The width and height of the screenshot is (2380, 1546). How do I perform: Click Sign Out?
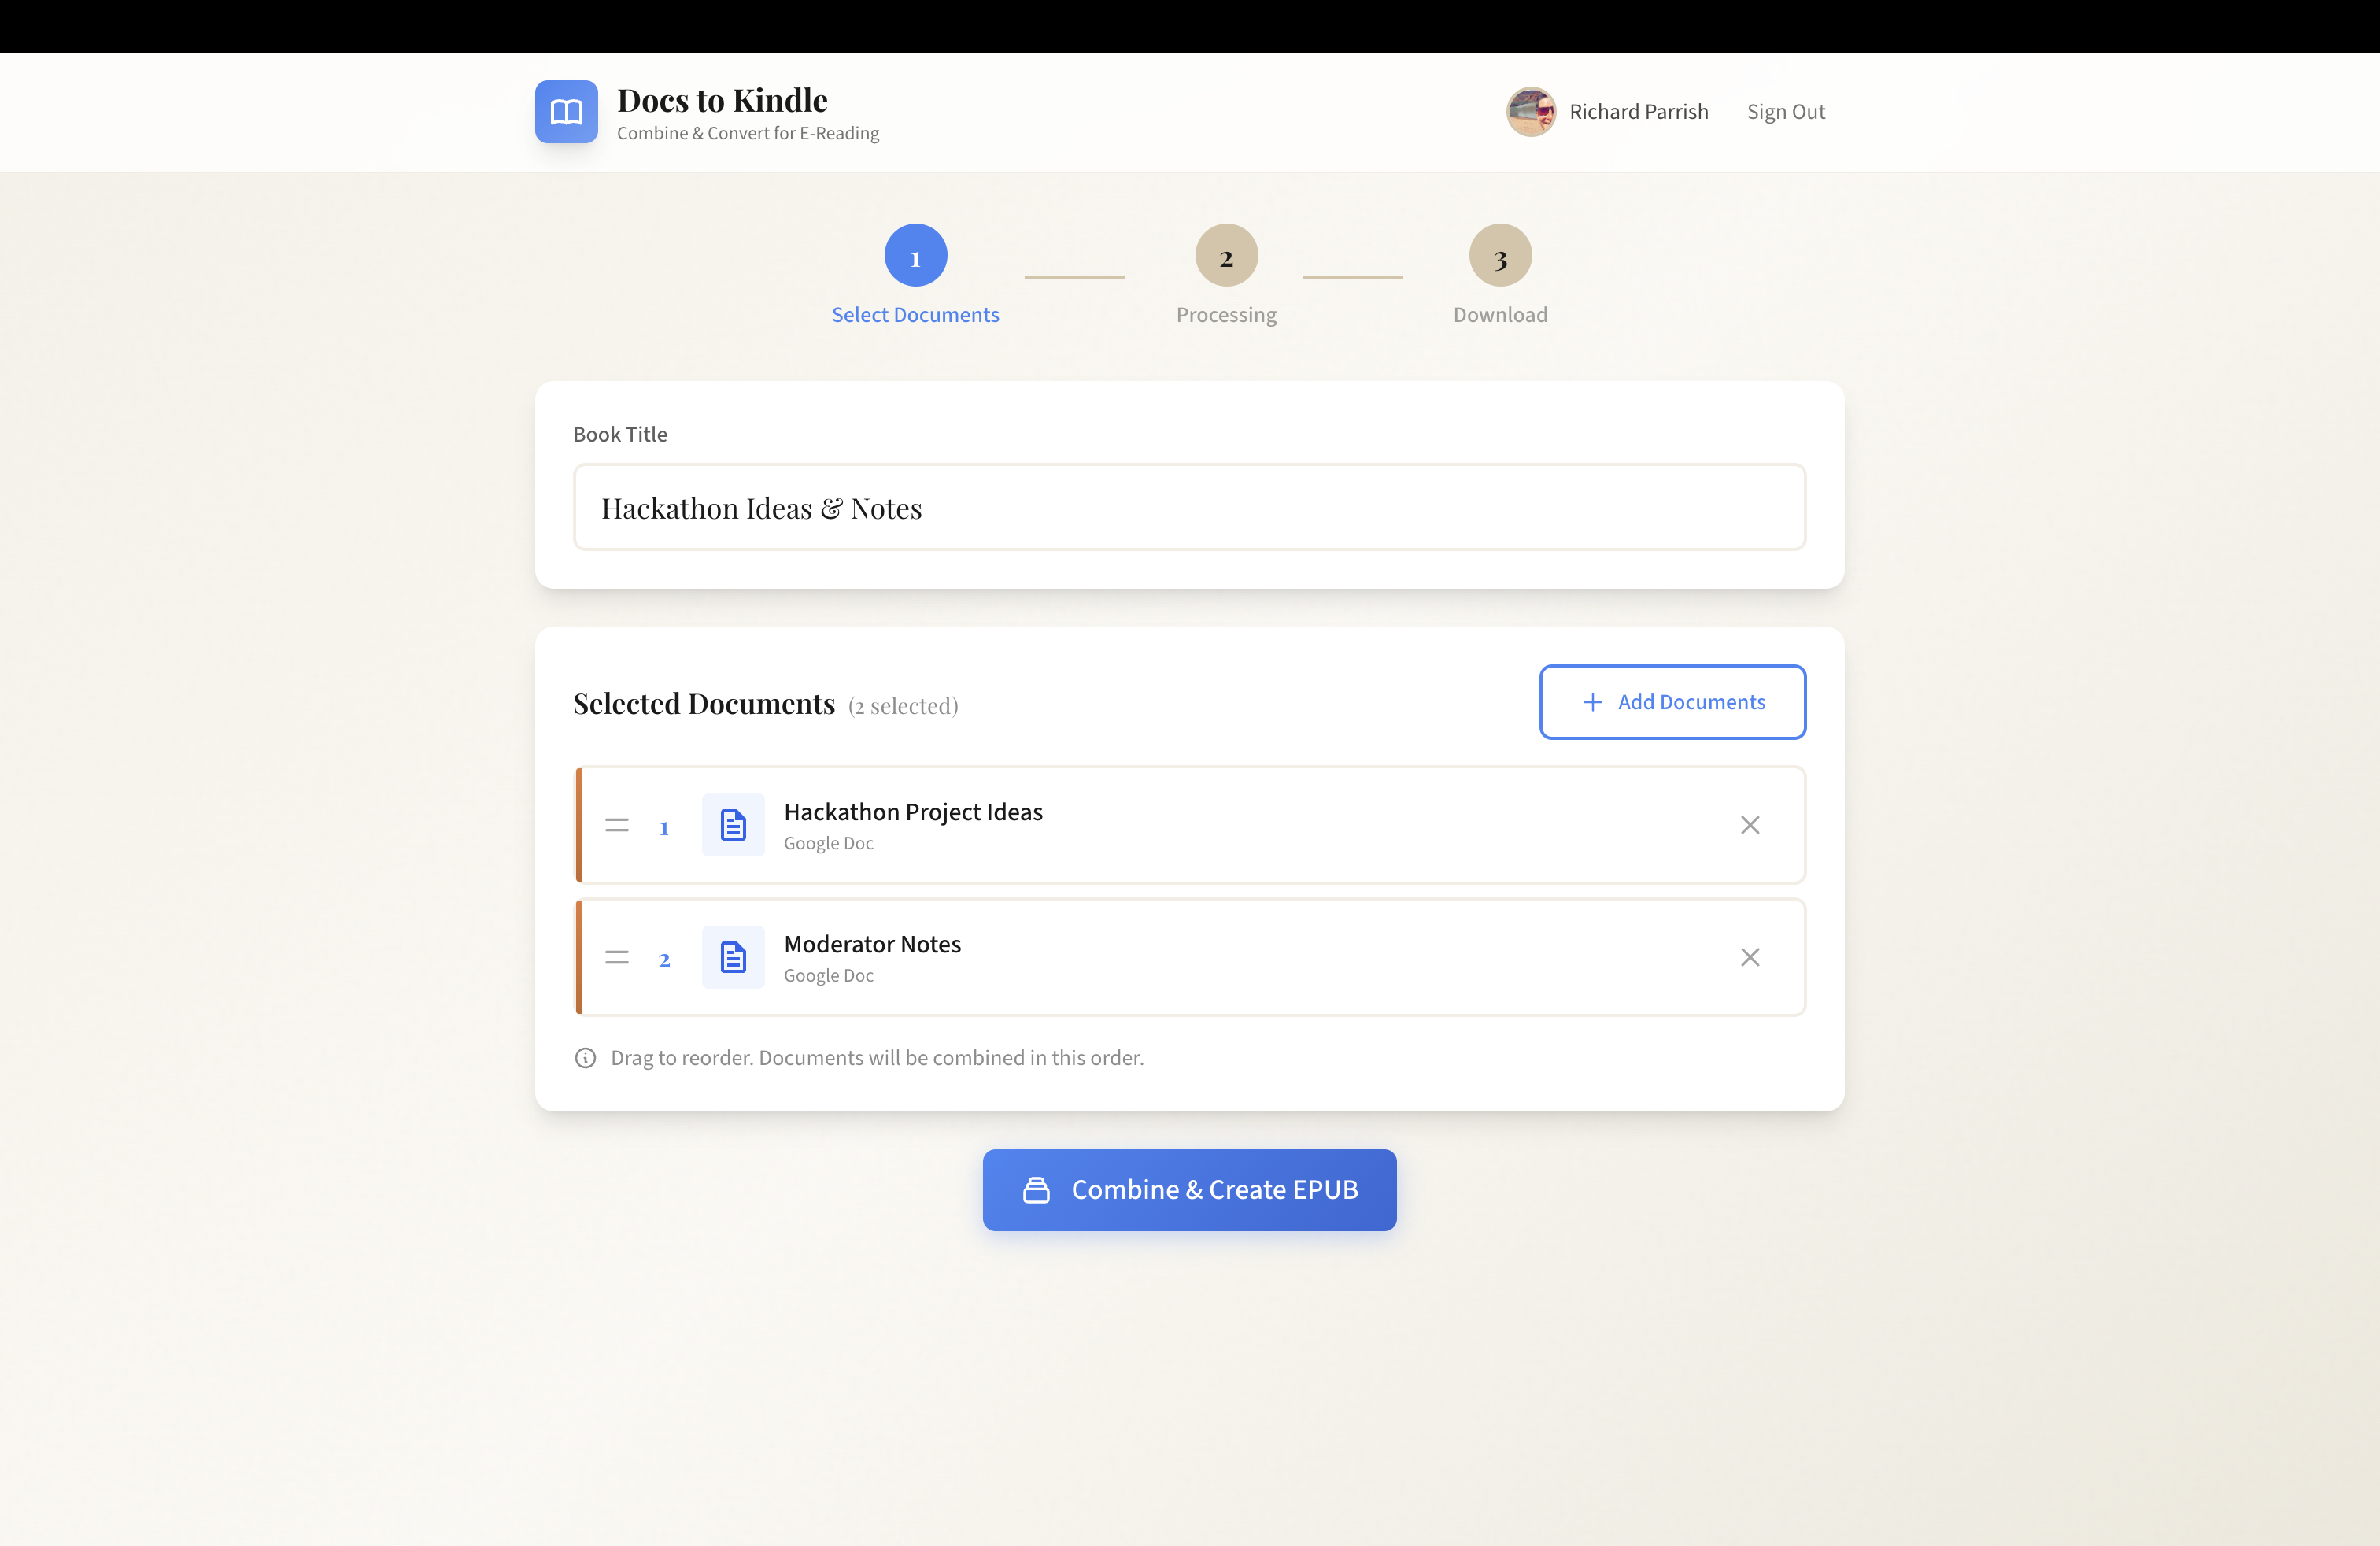(1786, 111)
